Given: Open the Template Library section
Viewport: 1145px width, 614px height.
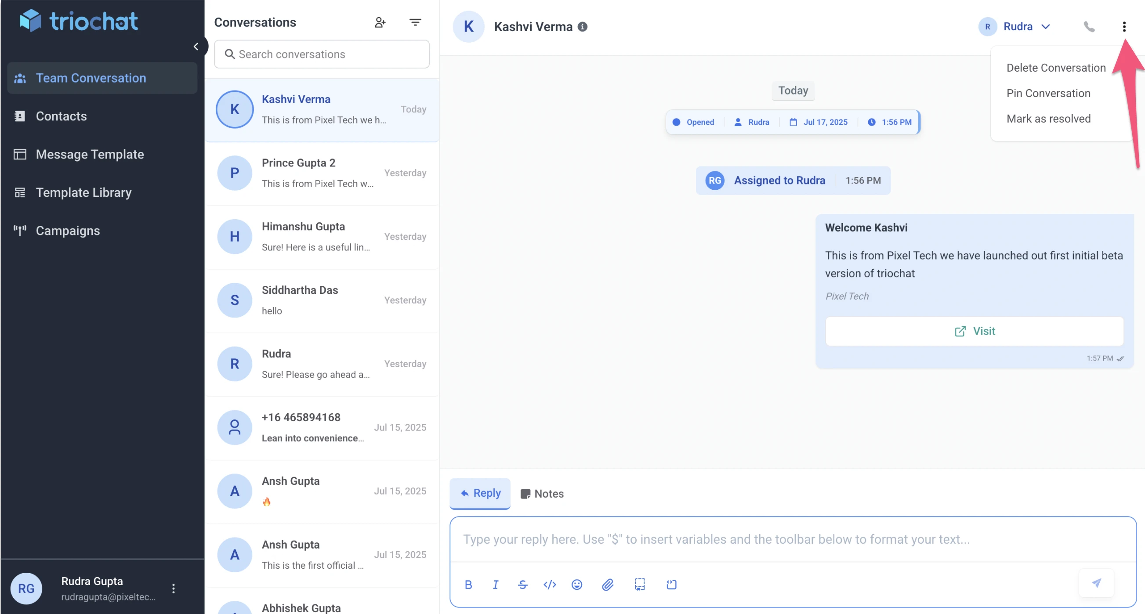Looking at the screenshot, I should click(x=83, y=192).
